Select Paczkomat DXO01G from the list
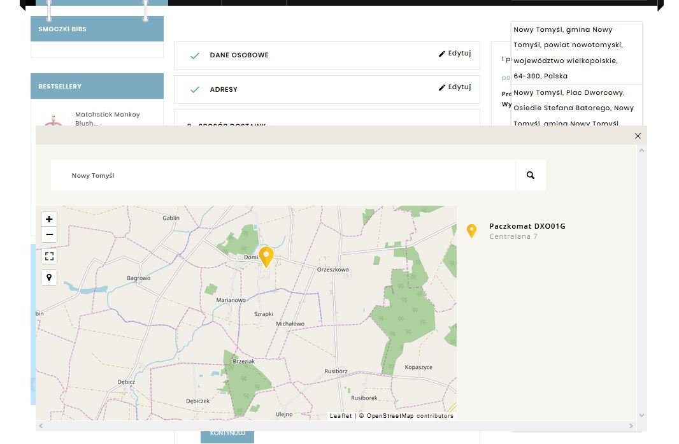 (x=527, y=226)
